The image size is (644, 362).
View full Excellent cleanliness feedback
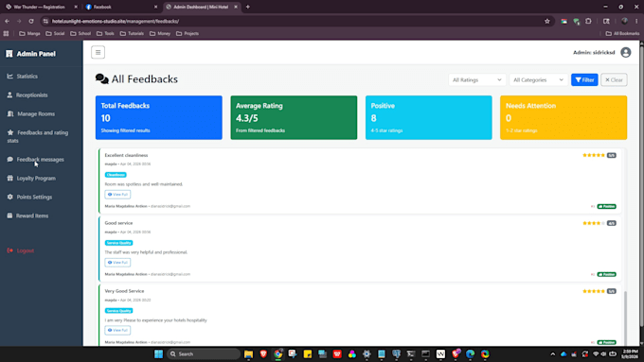point(117,195)
